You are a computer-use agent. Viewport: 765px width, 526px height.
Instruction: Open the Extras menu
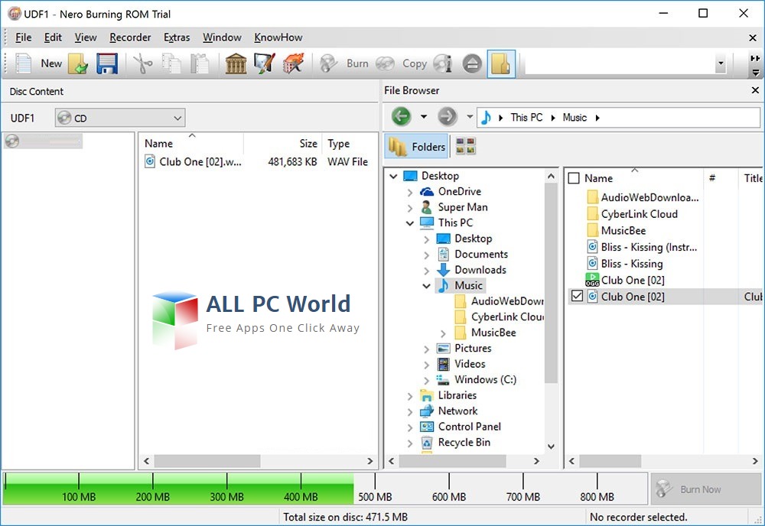[x=177, y=37]
